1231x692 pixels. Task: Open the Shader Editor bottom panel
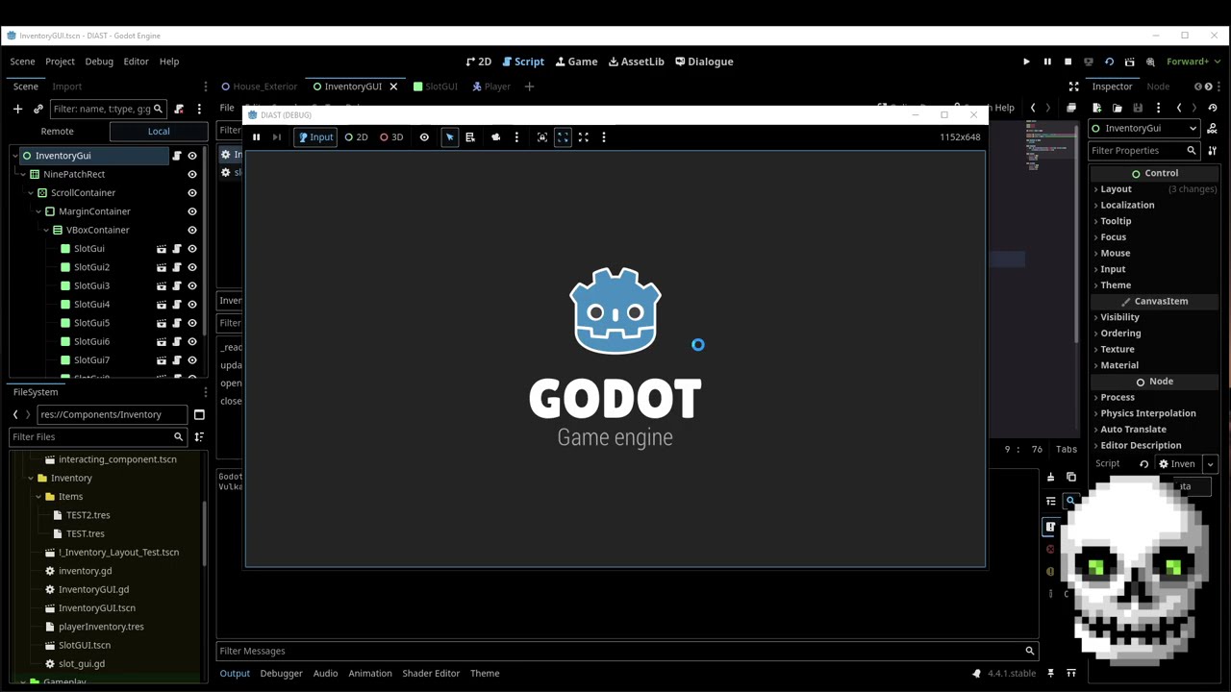coord(431,674)
